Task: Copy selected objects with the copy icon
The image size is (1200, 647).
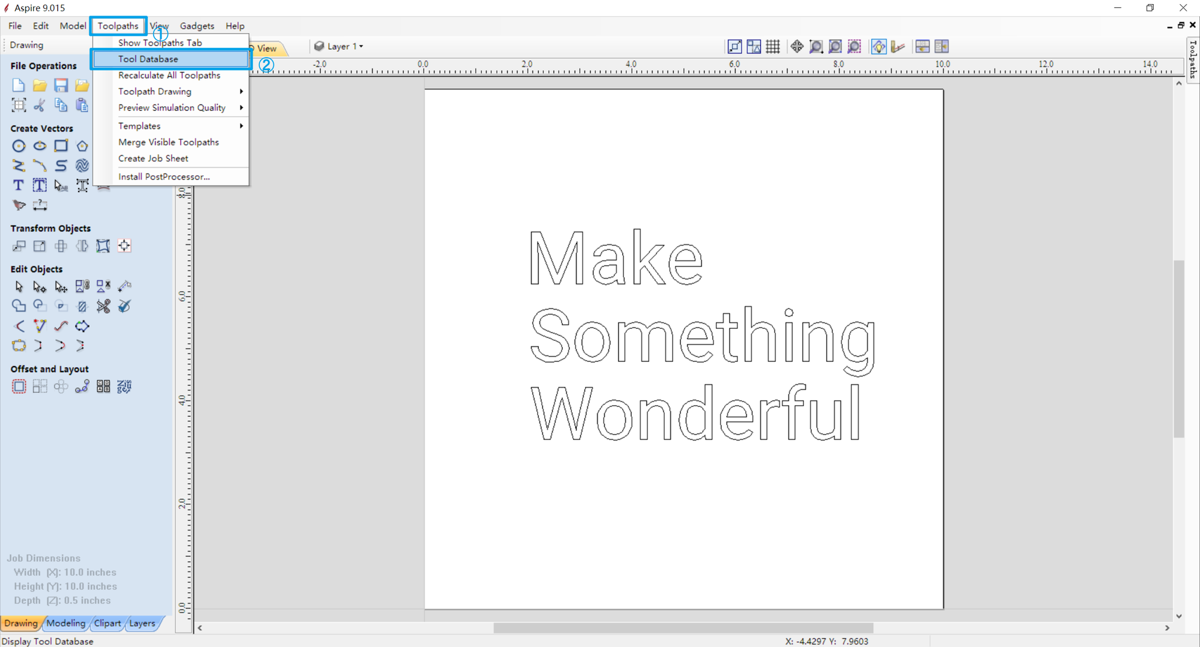Action: click(x=61, y=106)
